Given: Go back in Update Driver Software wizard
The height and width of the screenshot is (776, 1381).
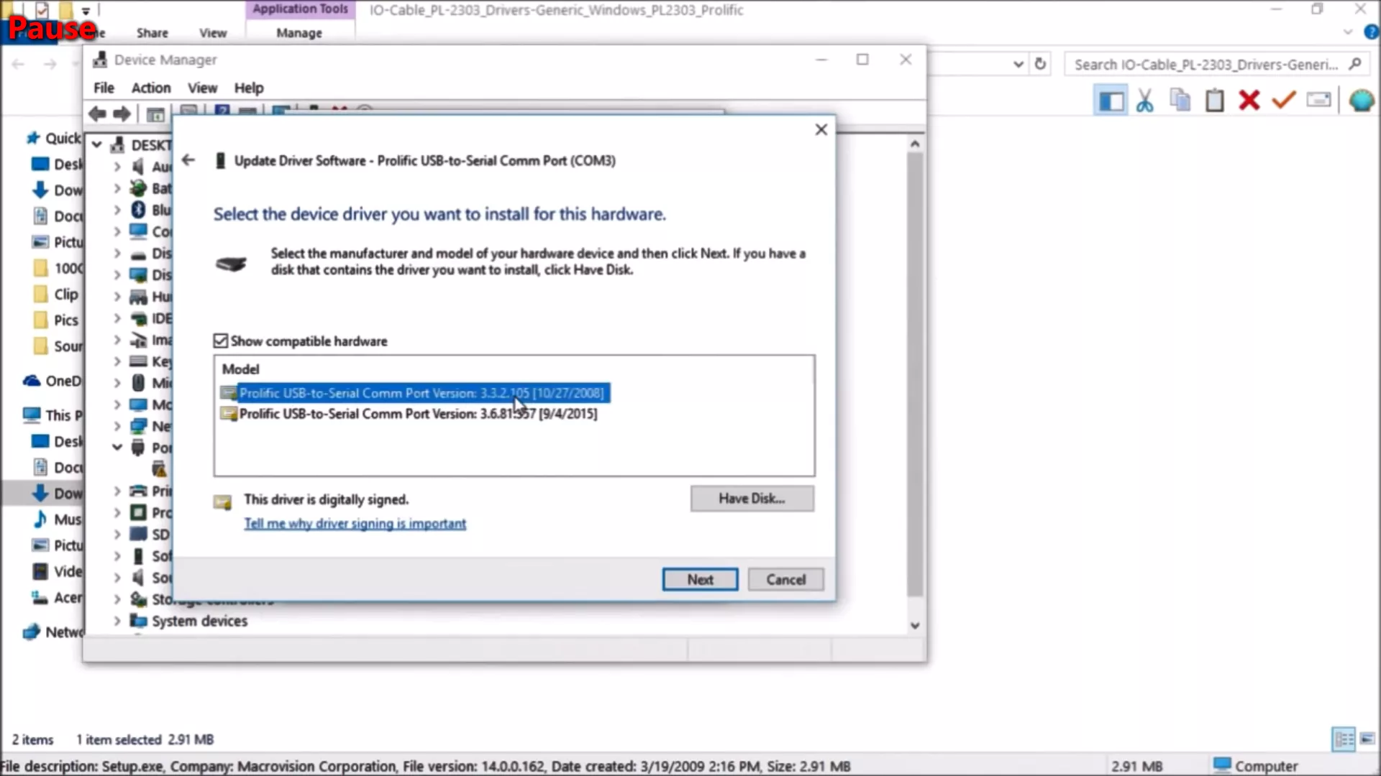Looking at the screenshot, I should [188, 160].
